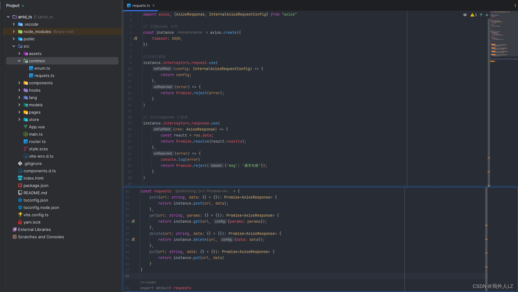Expand the .vscode folder

14,24
